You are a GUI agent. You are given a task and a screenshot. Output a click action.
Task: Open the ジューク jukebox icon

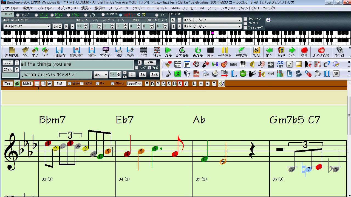pos(281,52)
